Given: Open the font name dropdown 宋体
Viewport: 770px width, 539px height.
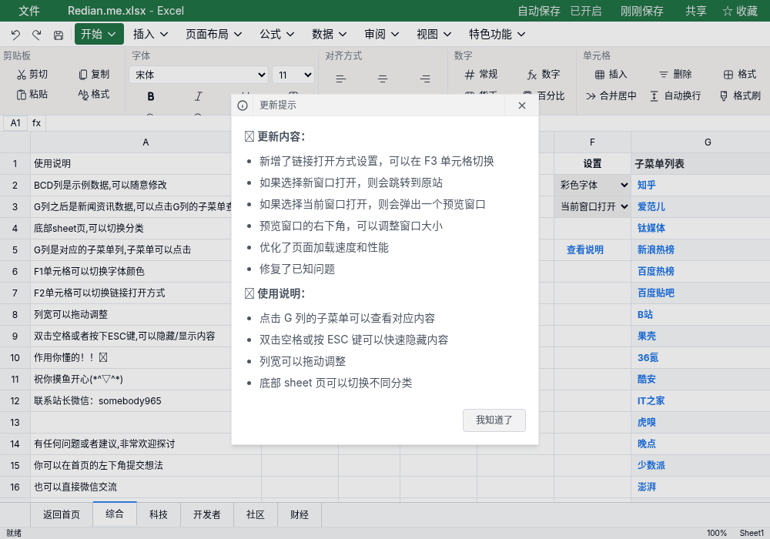Looking at the screenshot, I should [x=199, y=75].
